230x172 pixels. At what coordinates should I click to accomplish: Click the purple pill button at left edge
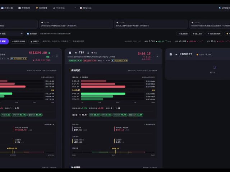click(4, 42)
